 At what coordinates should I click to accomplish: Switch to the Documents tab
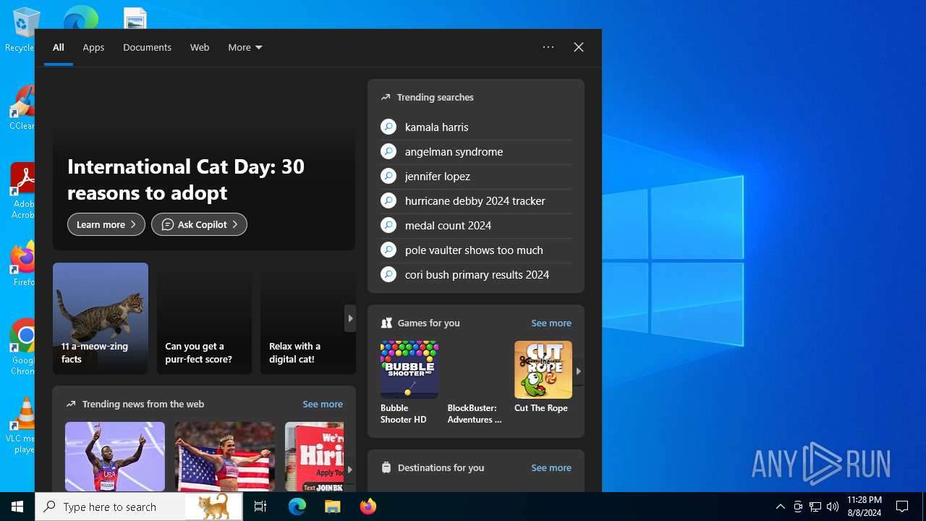[147, 47]
